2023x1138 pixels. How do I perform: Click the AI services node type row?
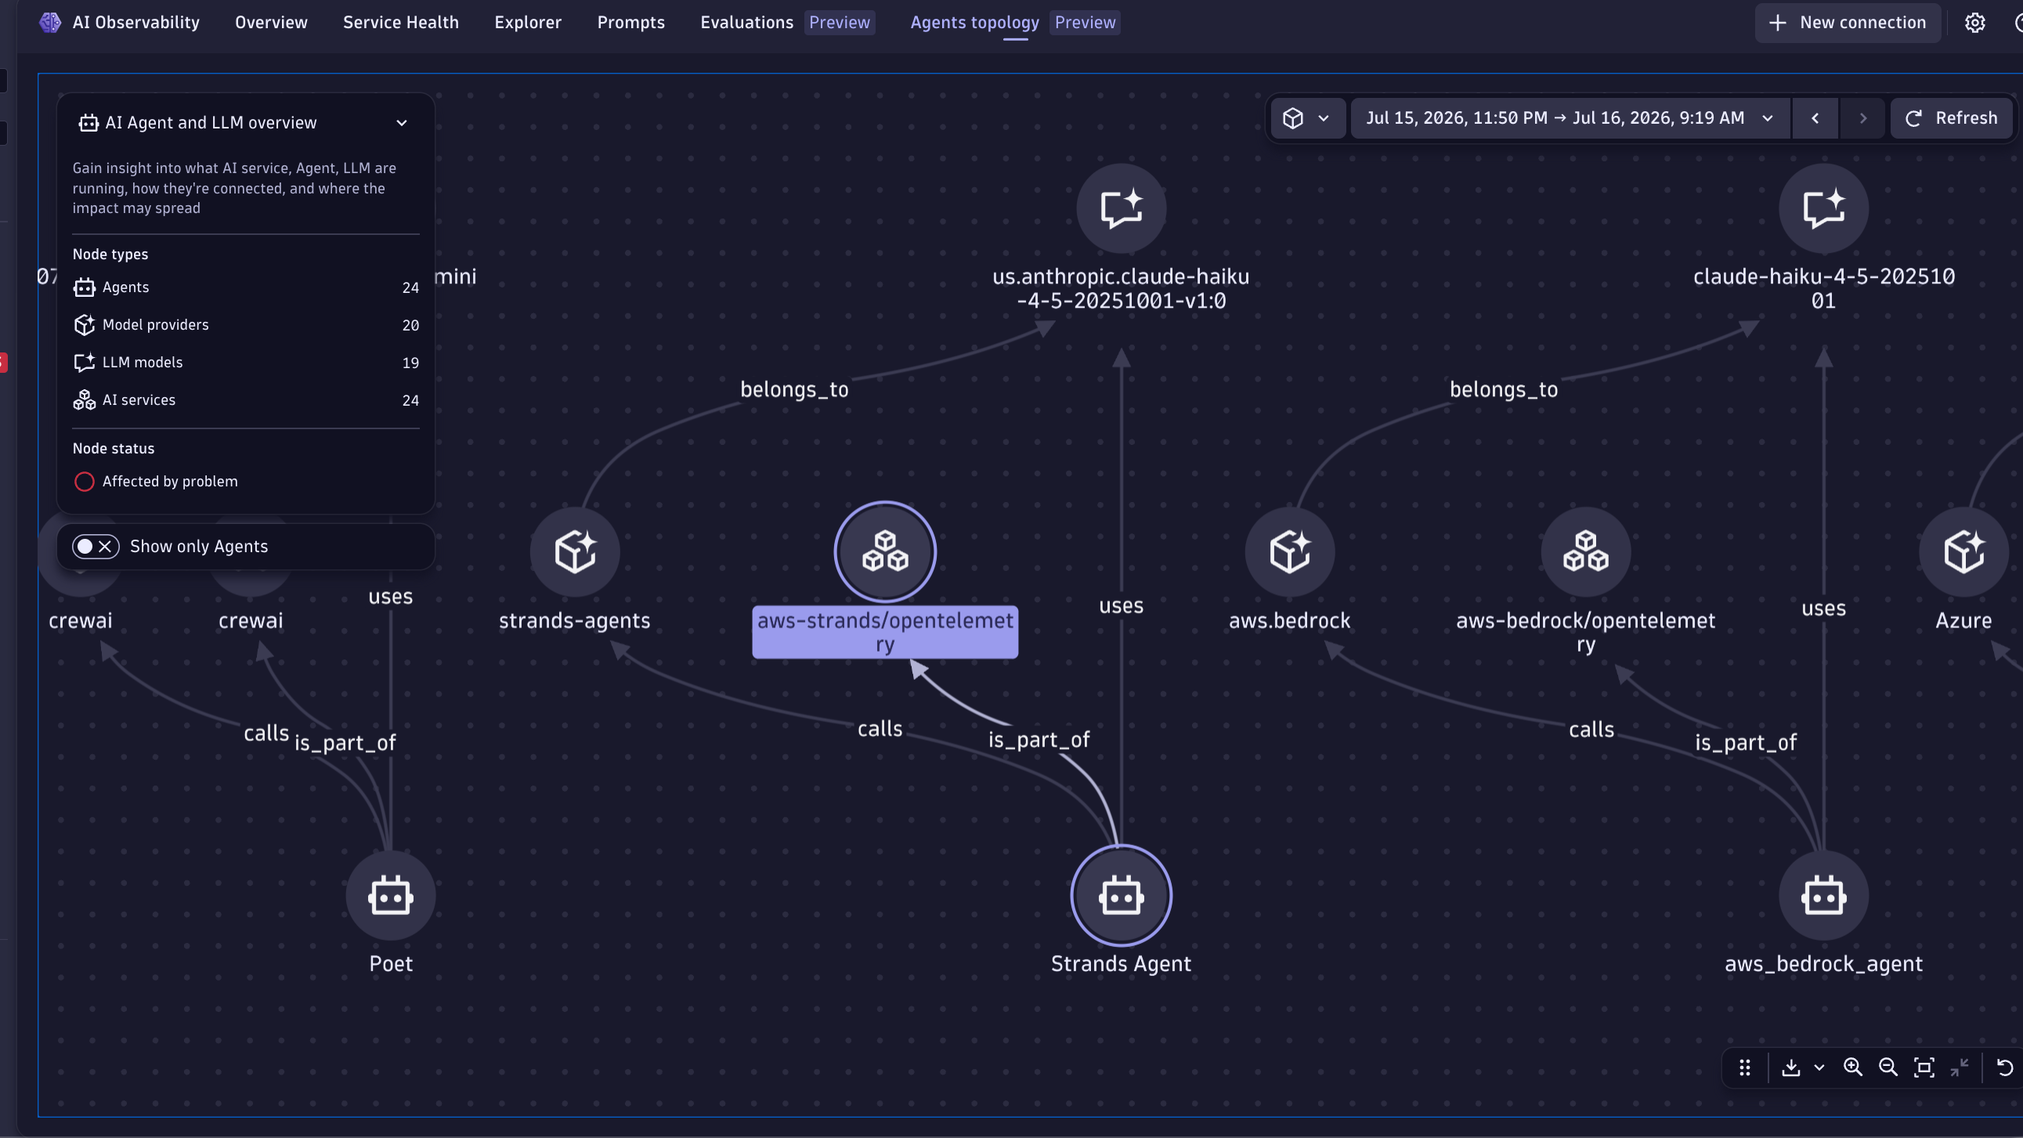[x=246, y=400]
